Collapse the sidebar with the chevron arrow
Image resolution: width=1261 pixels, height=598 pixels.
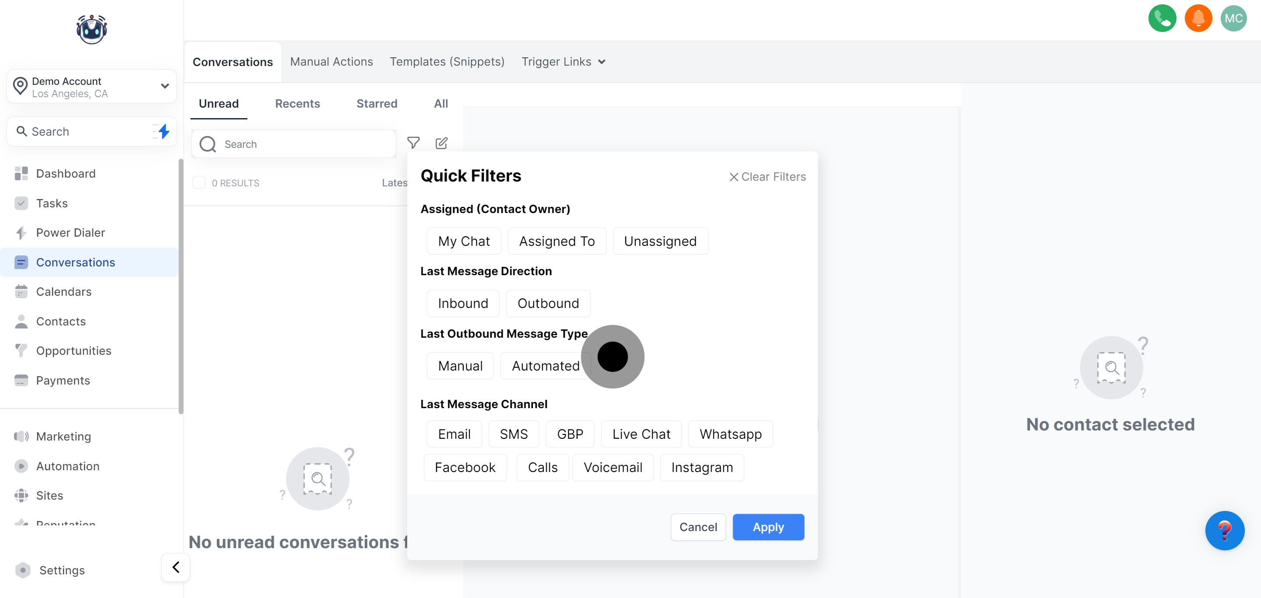click(x=176, y=567)
